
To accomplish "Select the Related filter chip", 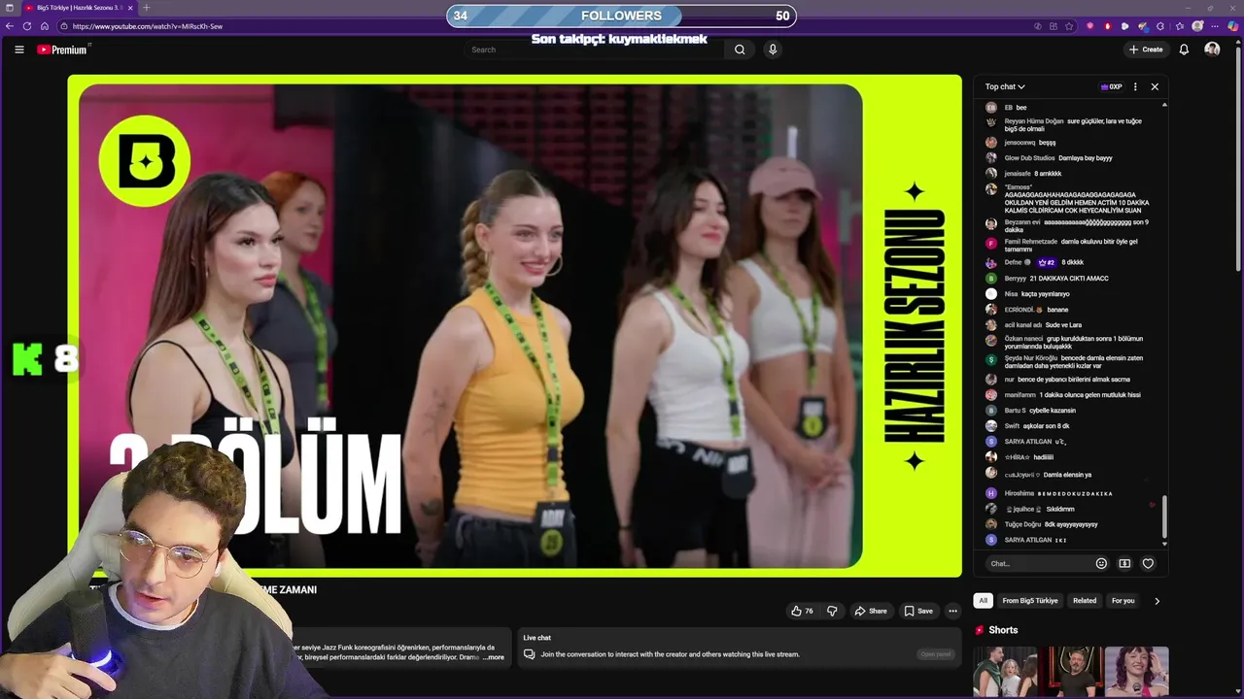I will [1085, 601].
